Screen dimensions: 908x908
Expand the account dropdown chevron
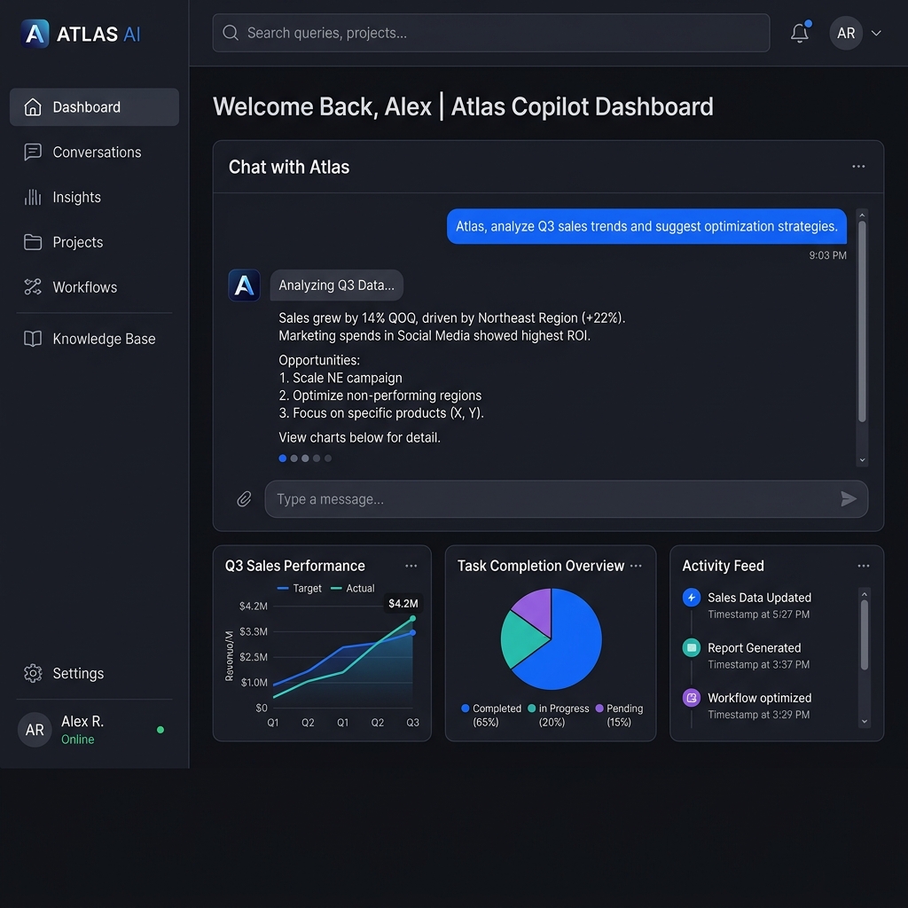876,33
